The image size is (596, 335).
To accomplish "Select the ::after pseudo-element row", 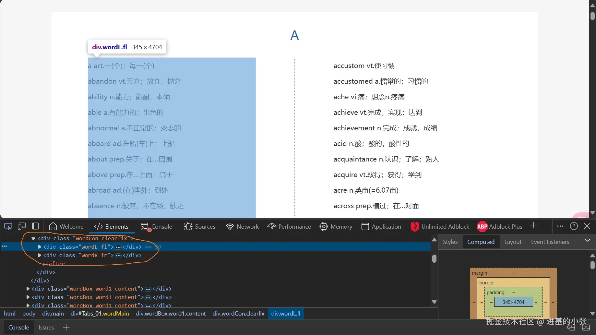I will click(54, 264).
